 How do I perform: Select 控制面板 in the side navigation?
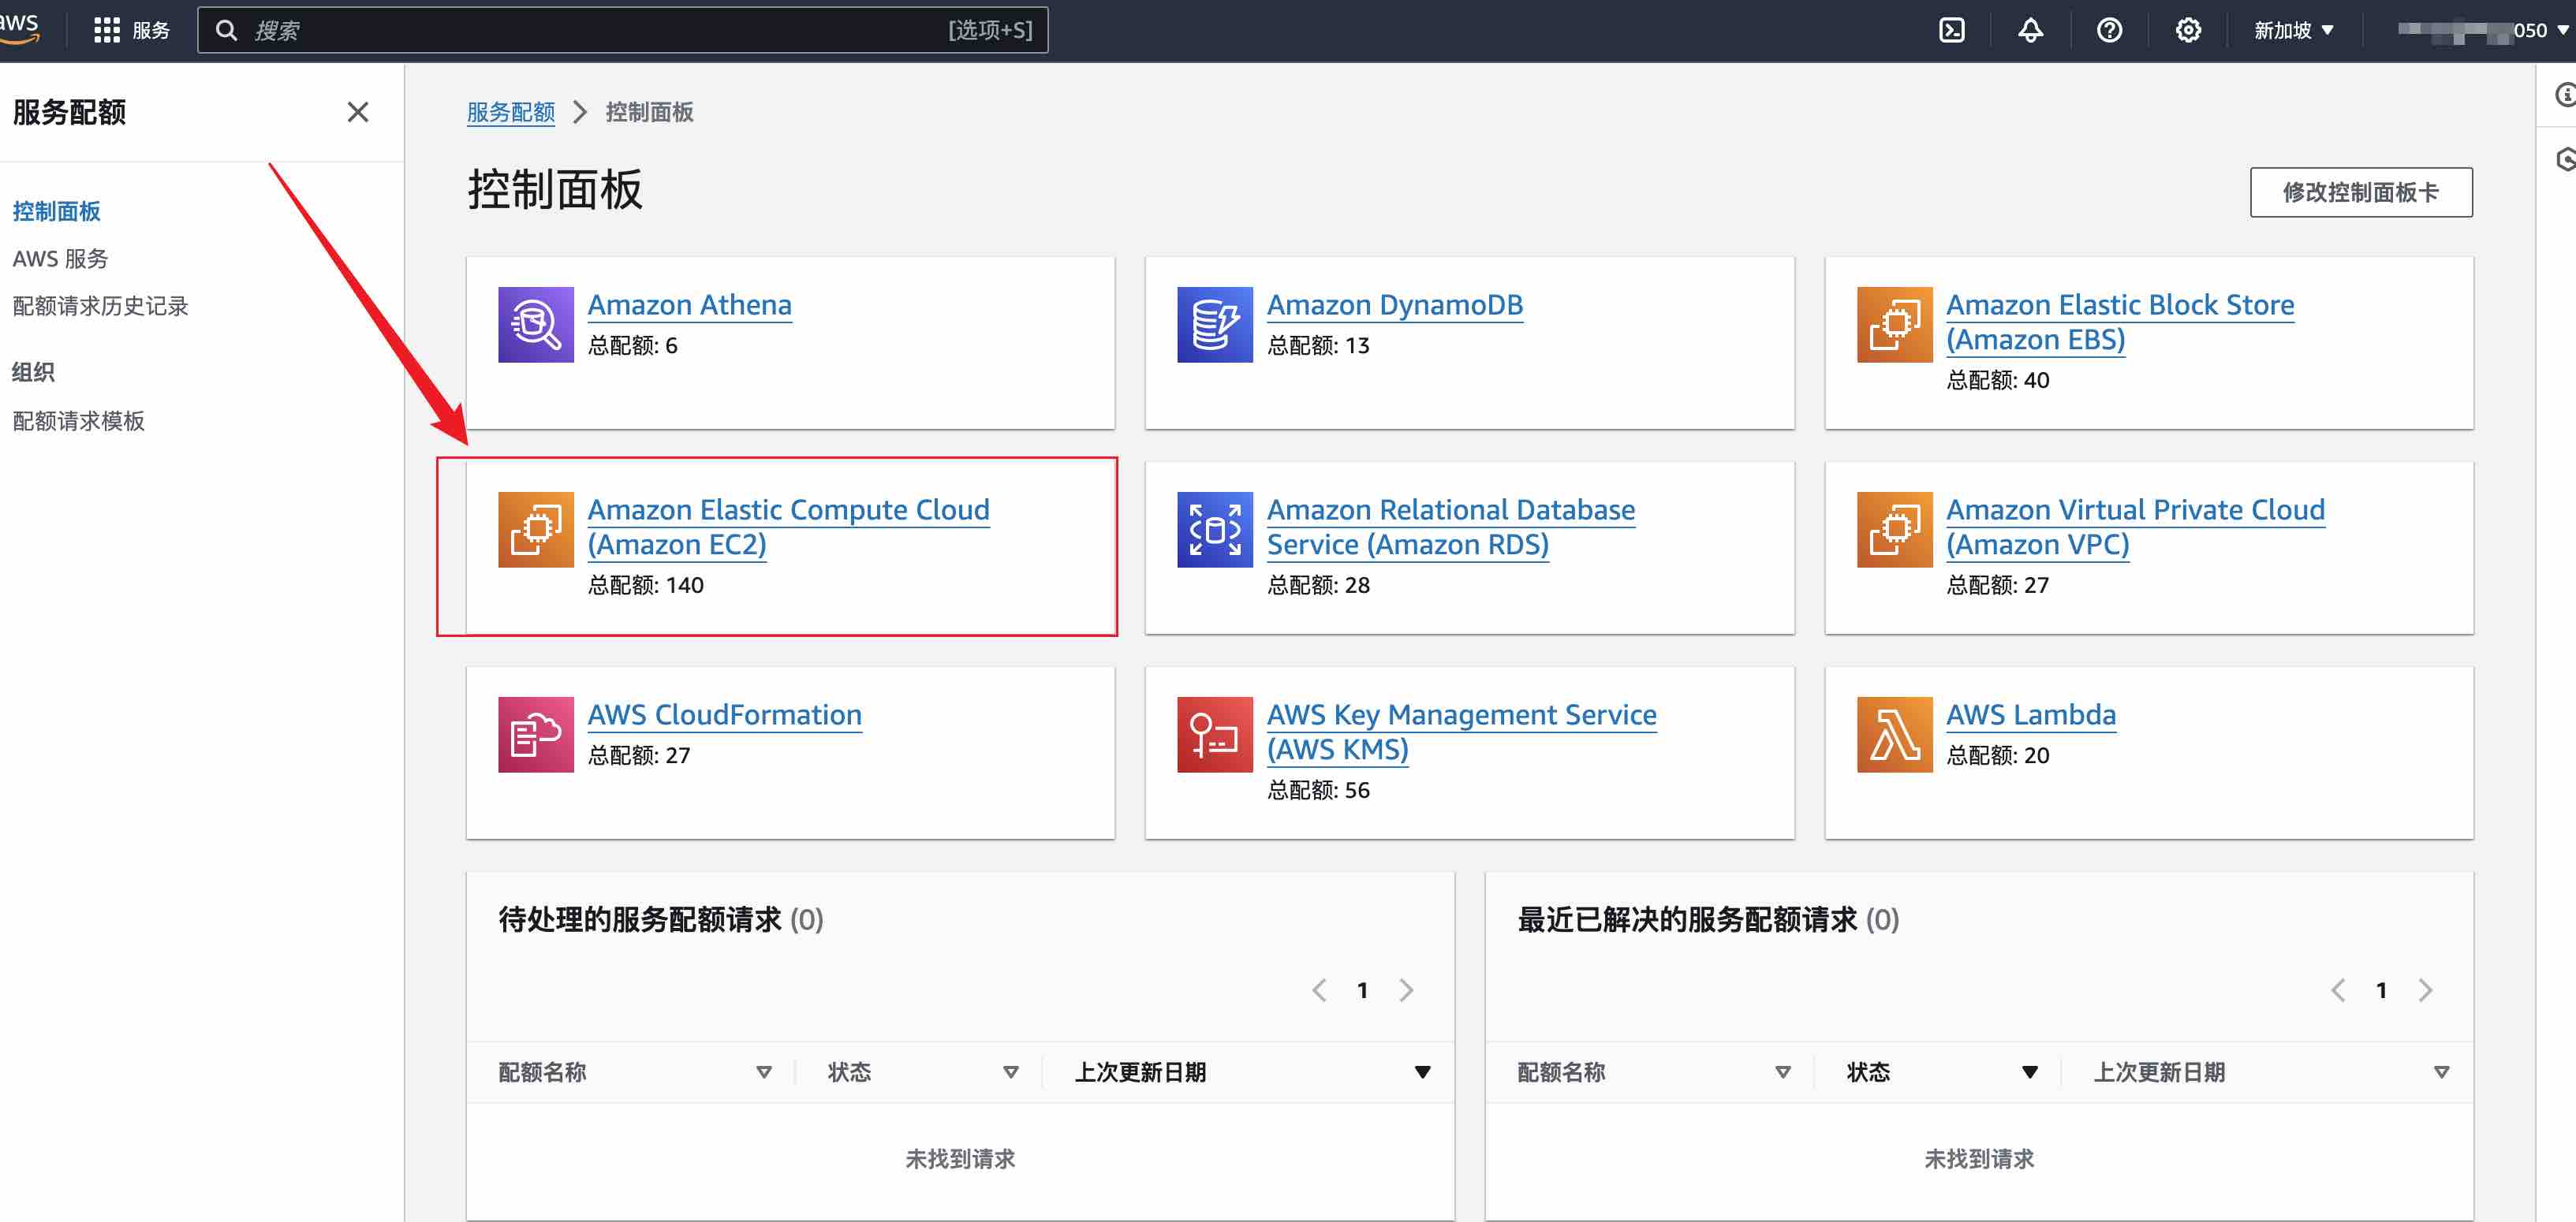(x=57, y=210)
